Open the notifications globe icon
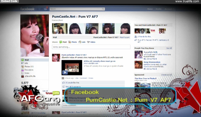 pyautogui.click(x=45, y=9)
